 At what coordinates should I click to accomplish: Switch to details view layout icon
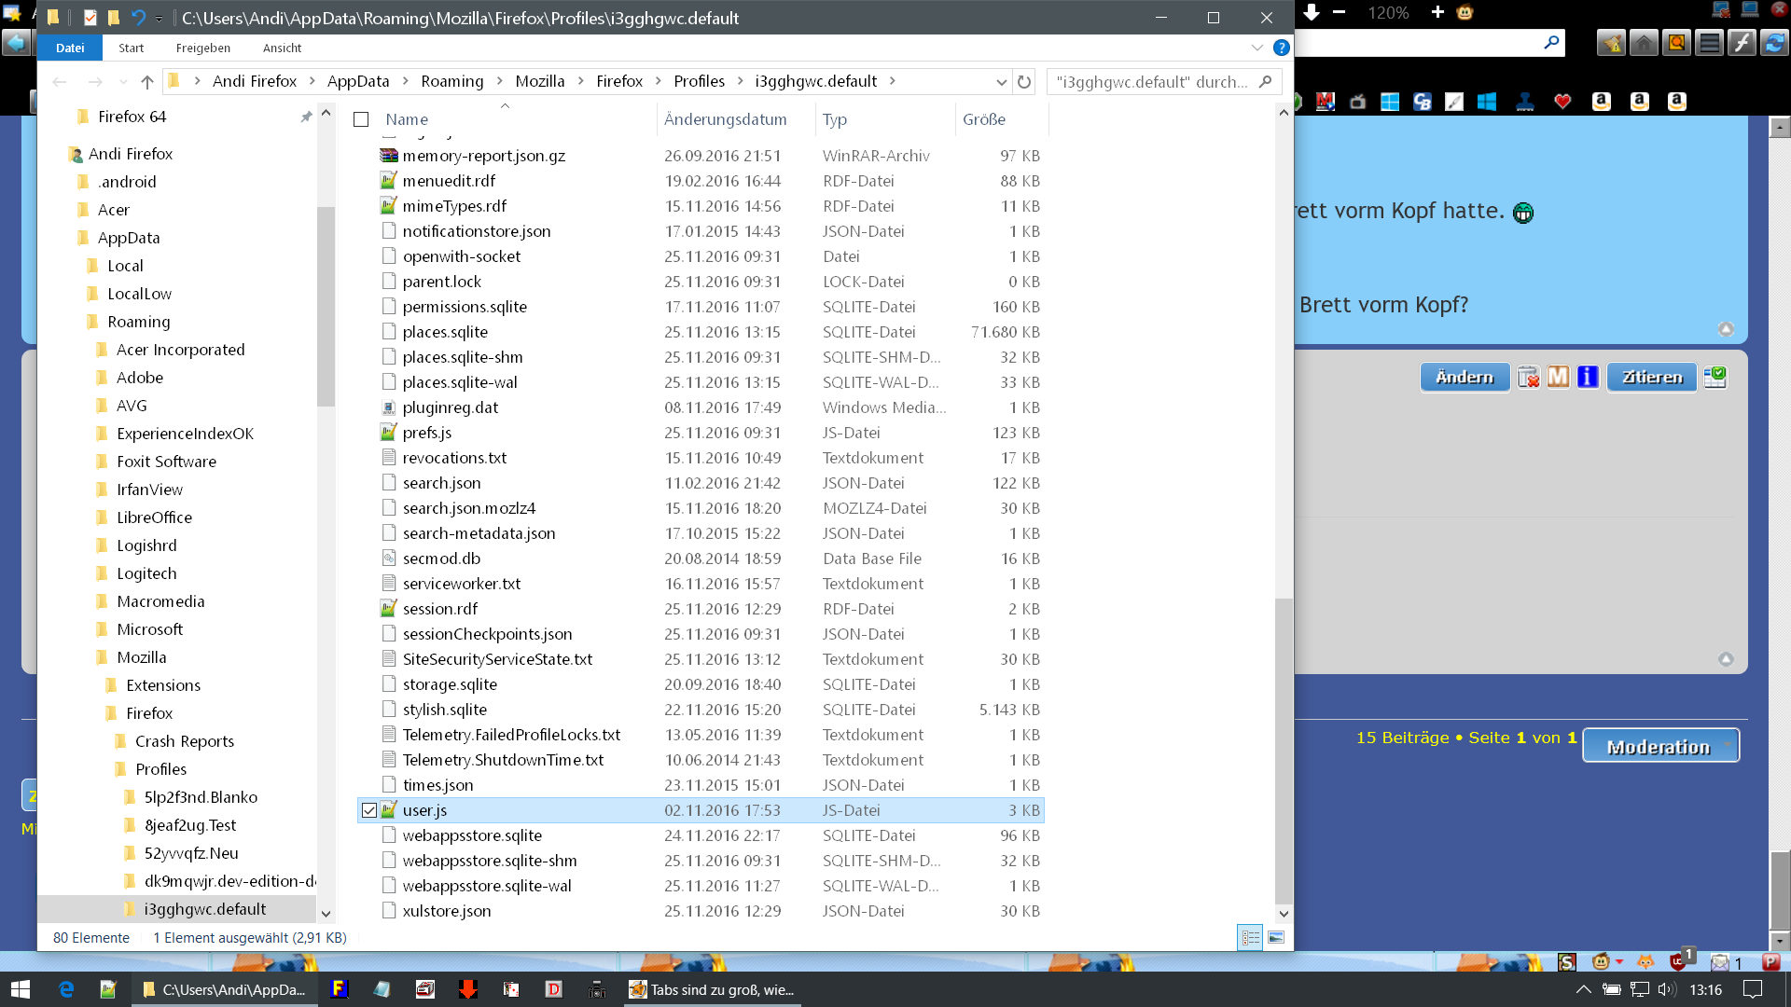(1250, 937)
